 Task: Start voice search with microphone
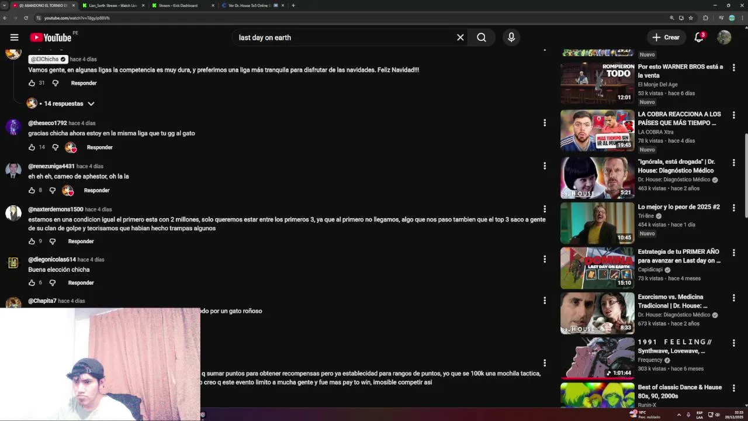511,37
